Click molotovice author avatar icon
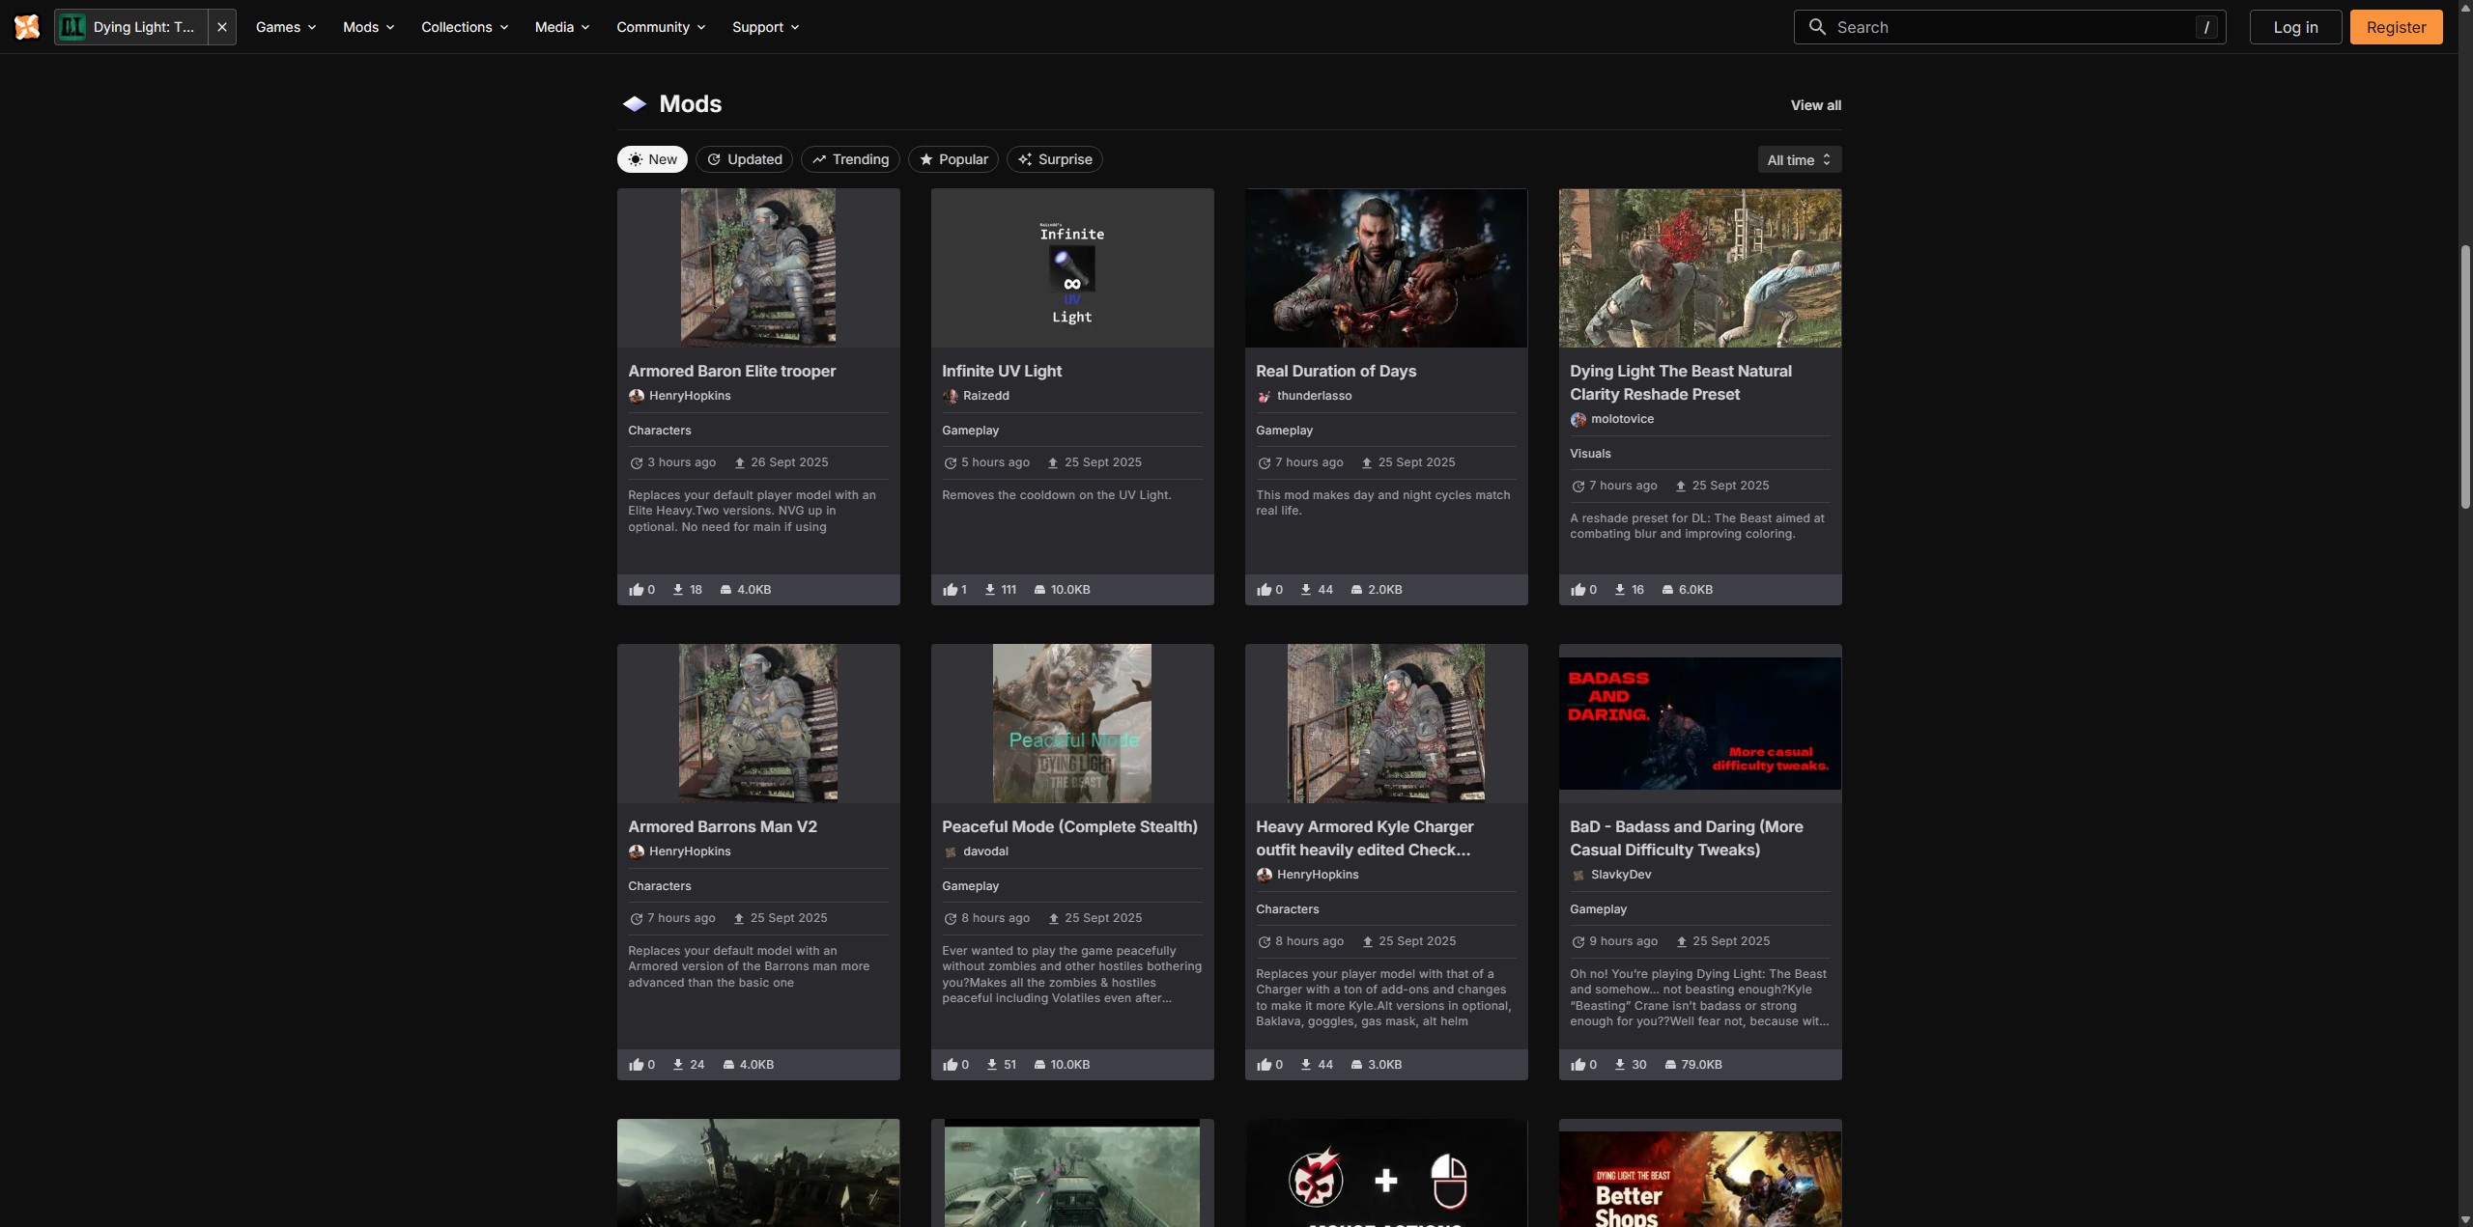The image size is (2473, 1227). (1578, 419)
